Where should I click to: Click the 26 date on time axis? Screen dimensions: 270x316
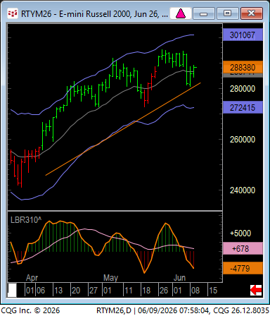164,291
